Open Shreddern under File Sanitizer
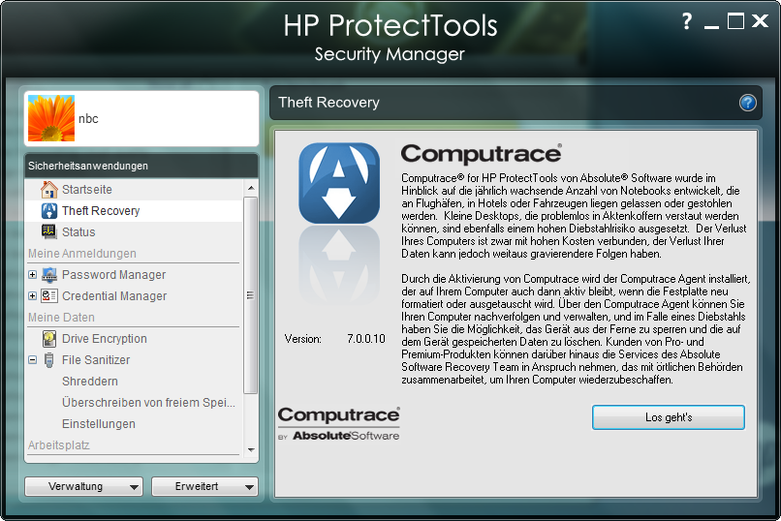This screenshot has height=521, width=781. pyautogui.click(x=90, y=382)
